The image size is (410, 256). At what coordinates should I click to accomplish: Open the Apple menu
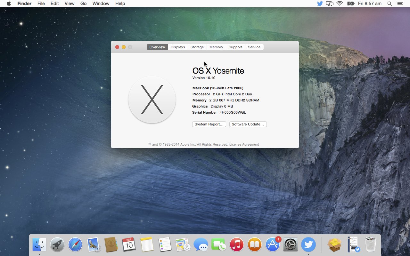pos(9,4)
